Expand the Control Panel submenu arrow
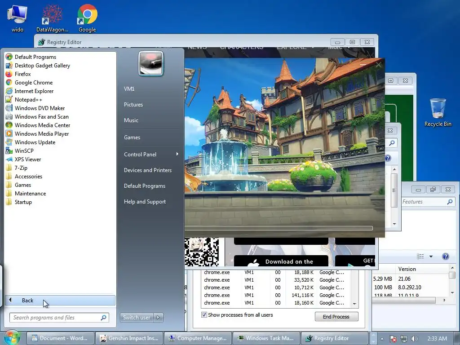 (177, 154)
